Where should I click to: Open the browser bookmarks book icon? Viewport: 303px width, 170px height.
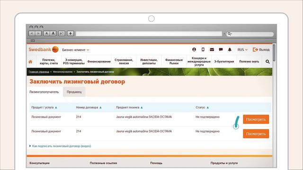(x=33, y=41)
